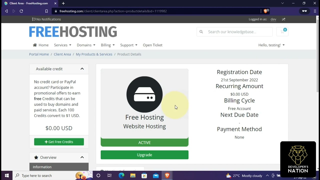The width and height of the screenshot is (320, 180).
Task: Click the Windows taskbar search box
Action: 44,175
